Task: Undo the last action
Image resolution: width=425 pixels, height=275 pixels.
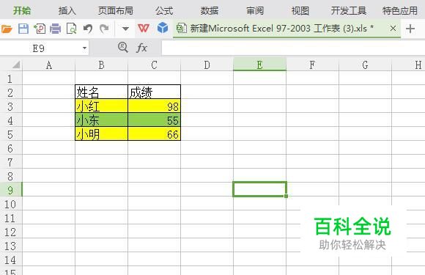Action: (x=88, y=29)
